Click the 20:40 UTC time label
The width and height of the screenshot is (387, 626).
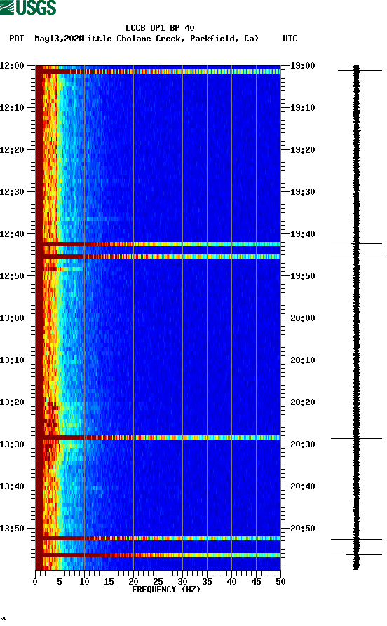tap(303, 486)
